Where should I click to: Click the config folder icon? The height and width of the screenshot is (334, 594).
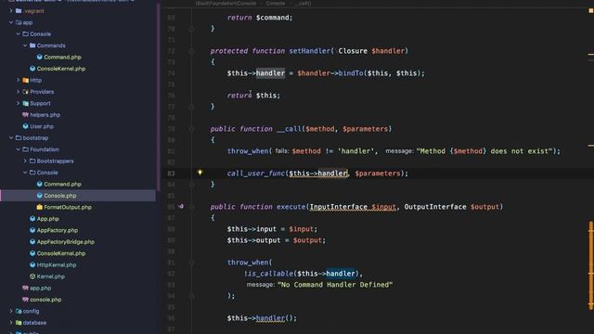[x=19, y=311]
